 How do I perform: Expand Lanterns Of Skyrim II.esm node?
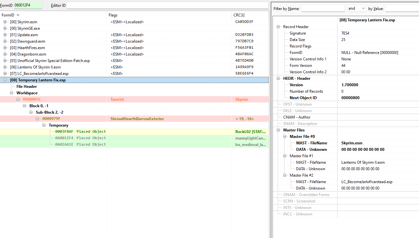click(x=5, y=67)
